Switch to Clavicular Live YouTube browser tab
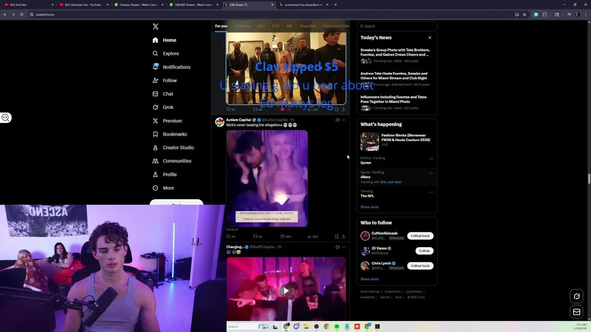Screen dimensions: 591x332 point(83,5)
